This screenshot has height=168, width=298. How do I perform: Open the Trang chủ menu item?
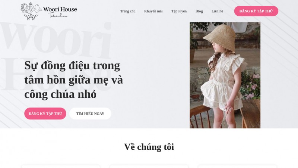tap(128, 11)
